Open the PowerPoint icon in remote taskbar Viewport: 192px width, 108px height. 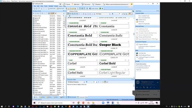pos(83,103)
